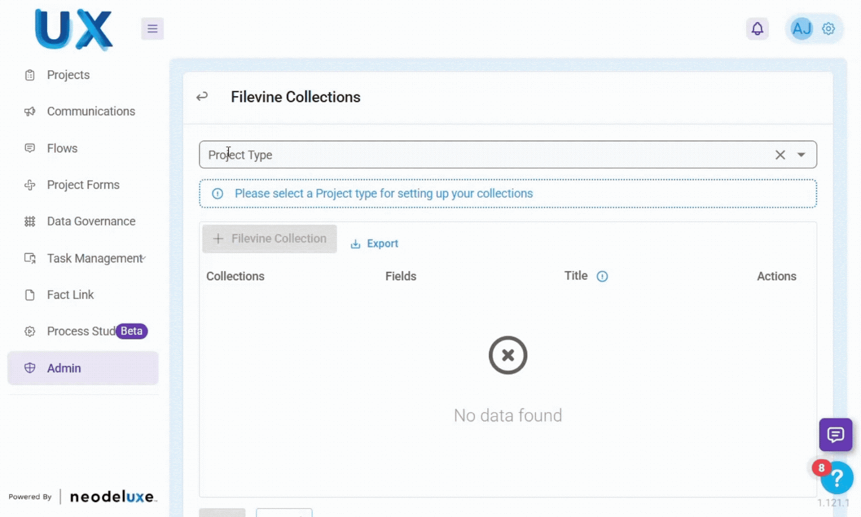Click the Process Studio gear icon

pyautogui.click(x=30, y=332)
